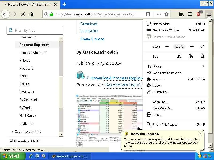Close the hamburger application menu button

point(209,14)
